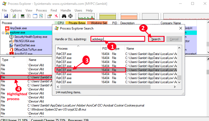Viewport: 209px width, 121px height.
Task: Open the View menu
Action: point(29,10)
